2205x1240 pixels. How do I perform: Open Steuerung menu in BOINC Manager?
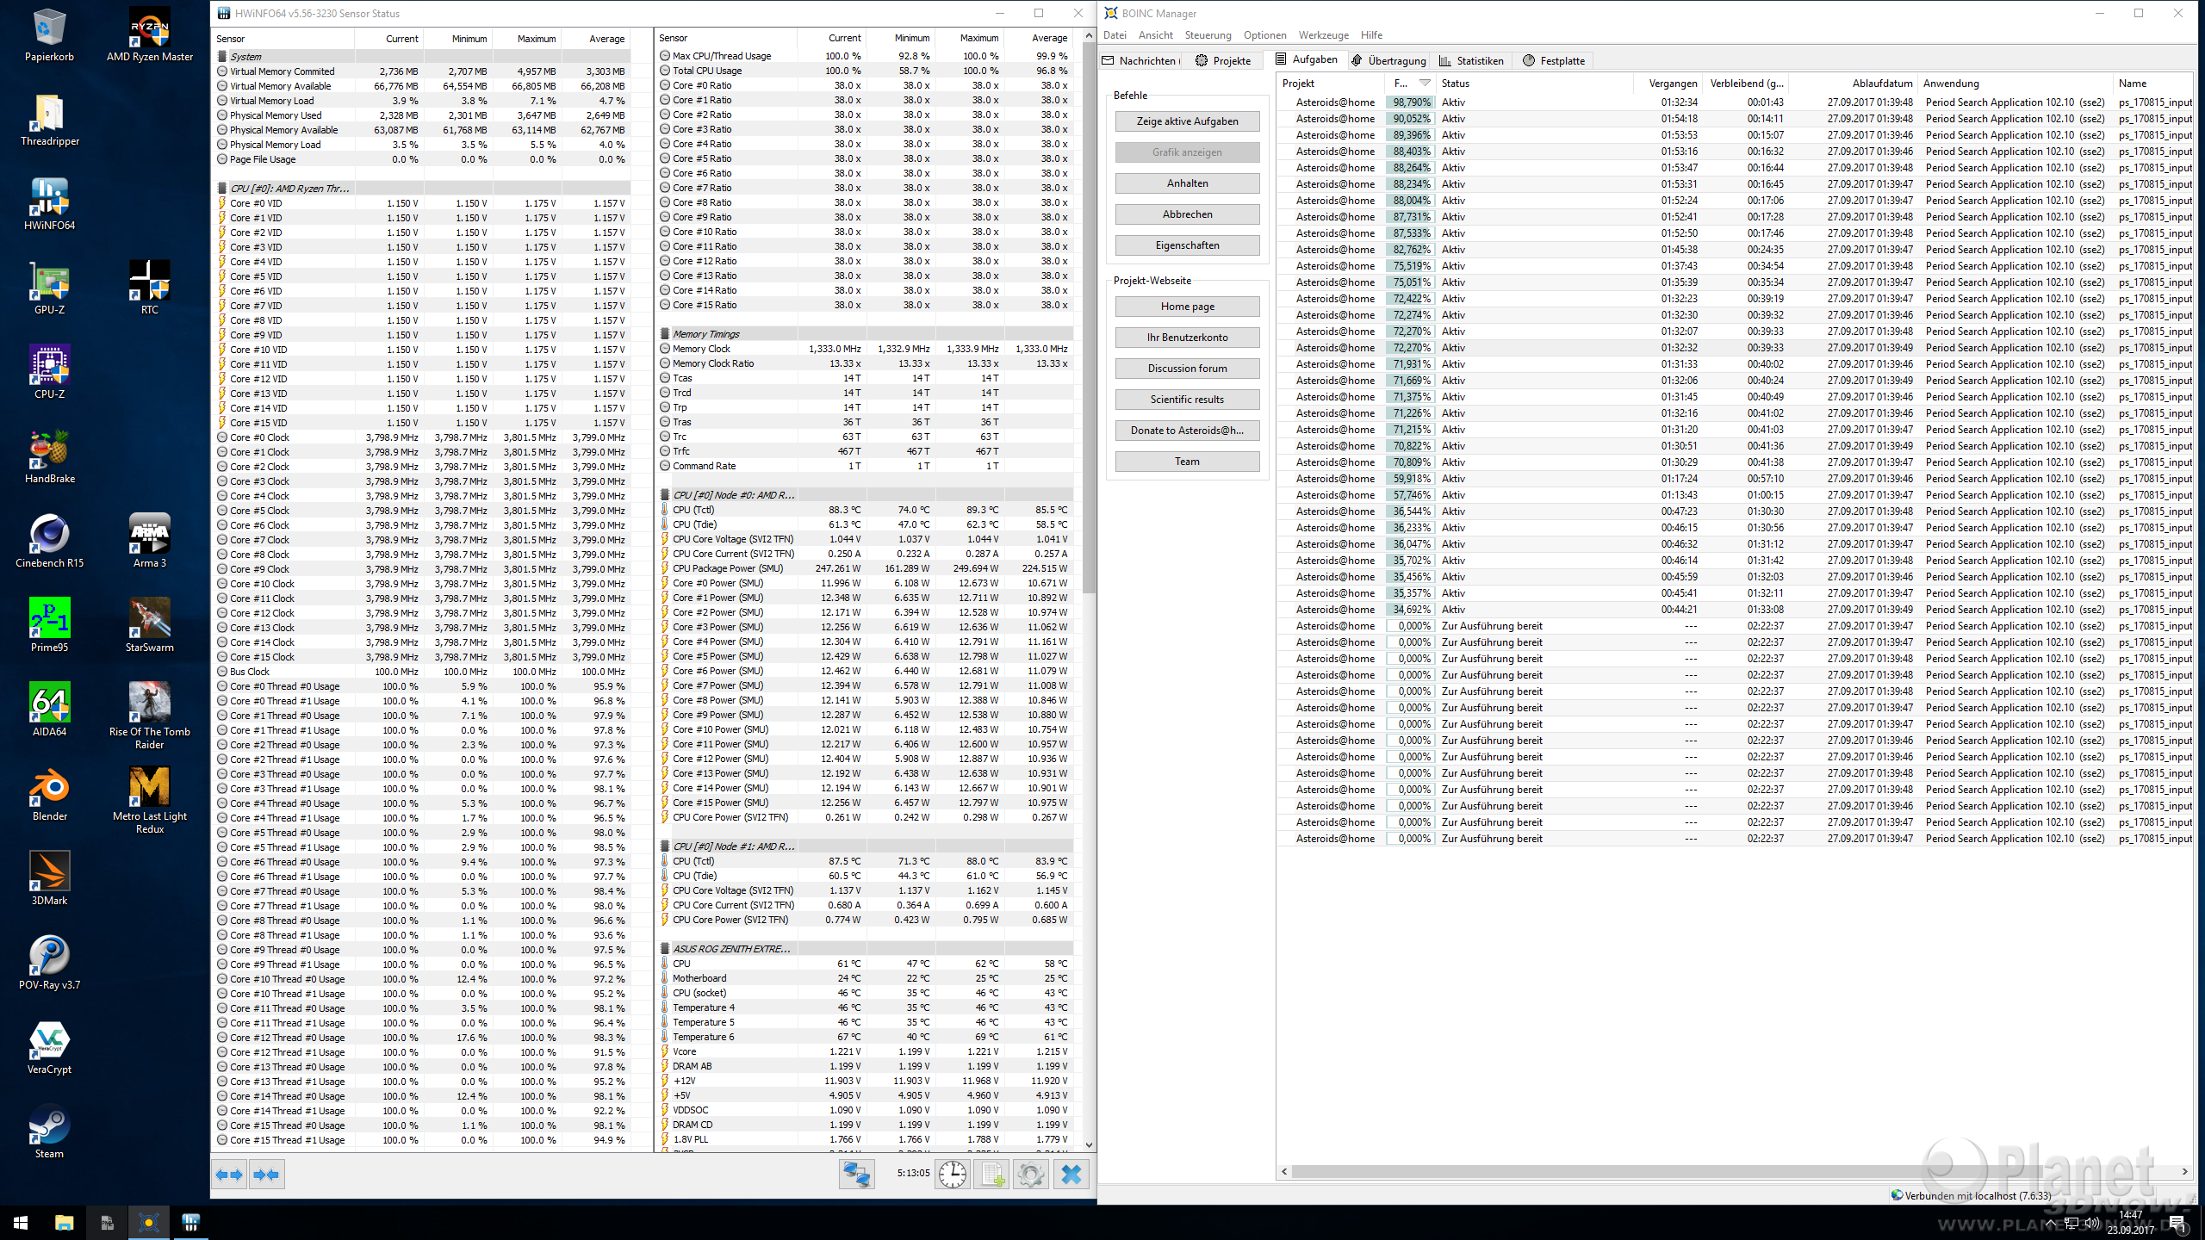(x=1208, y=35)
